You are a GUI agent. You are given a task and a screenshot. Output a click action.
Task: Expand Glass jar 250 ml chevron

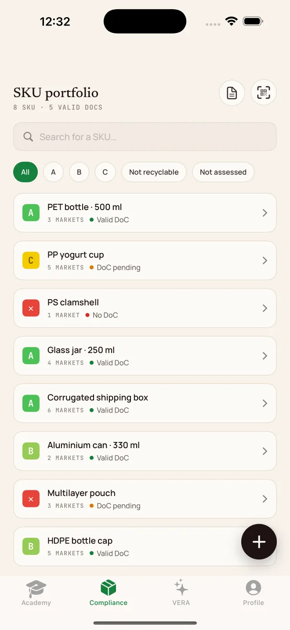pyautogui.click(x=265, y=356)
